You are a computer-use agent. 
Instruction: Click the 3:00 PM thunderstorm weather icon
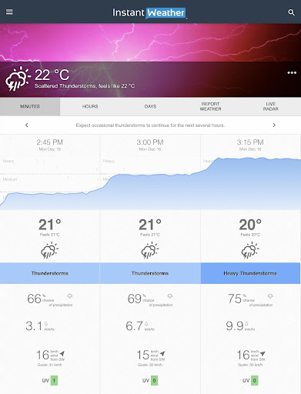coord(150,250)
